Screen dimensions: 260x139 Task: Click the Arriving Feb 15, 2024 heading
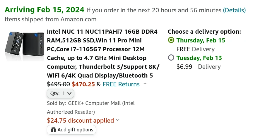pyautogui.click(x=45, y=10)
